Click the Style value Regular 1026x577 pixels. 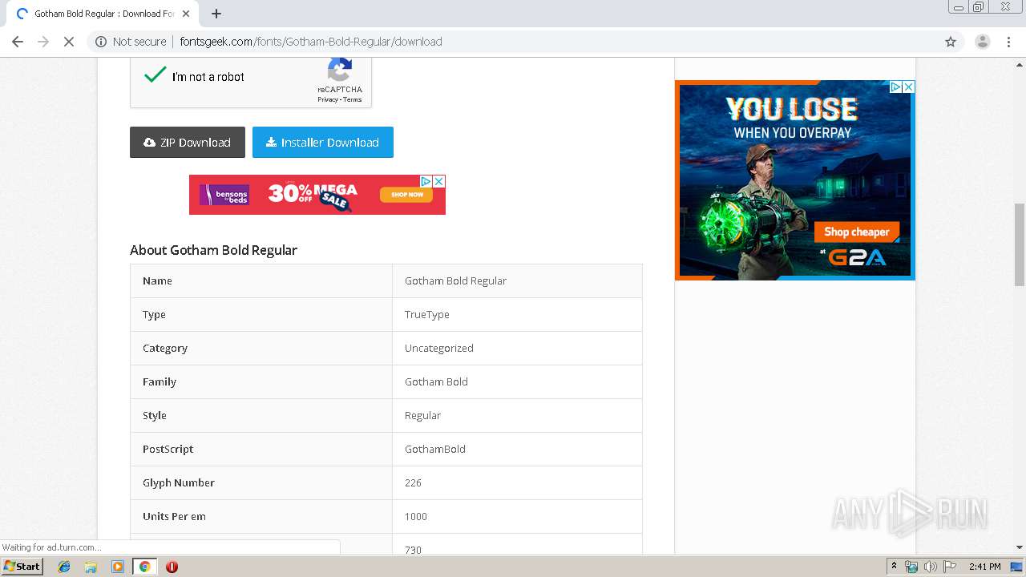(x=422, y=415)
